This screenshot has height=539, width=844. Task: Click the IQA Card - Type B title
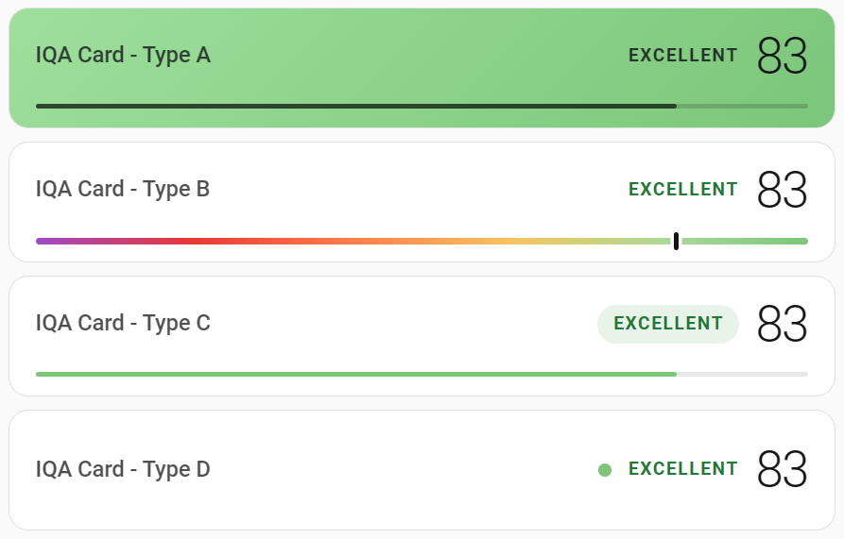tap(123, 189)
